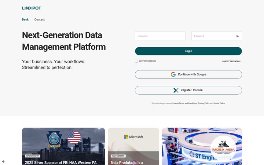Click the 2025 Silver Sponsor headline
The height and width of the screenshot is (165, 264).
pos(61,163)
